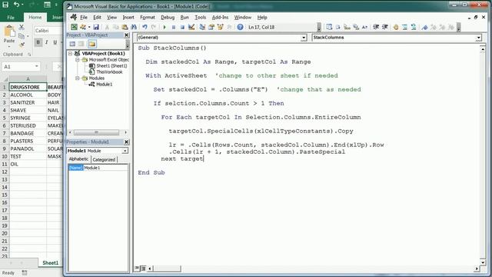The height and width of the screenshot is (277, 492).
Task: Close the Project - VBAProject panel
Action: tap(126, 35)
